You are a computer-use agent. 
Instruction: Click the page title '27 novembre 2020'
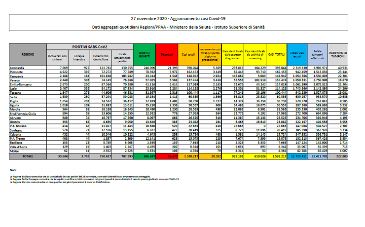pyautogui.click(x=182, y=17)
